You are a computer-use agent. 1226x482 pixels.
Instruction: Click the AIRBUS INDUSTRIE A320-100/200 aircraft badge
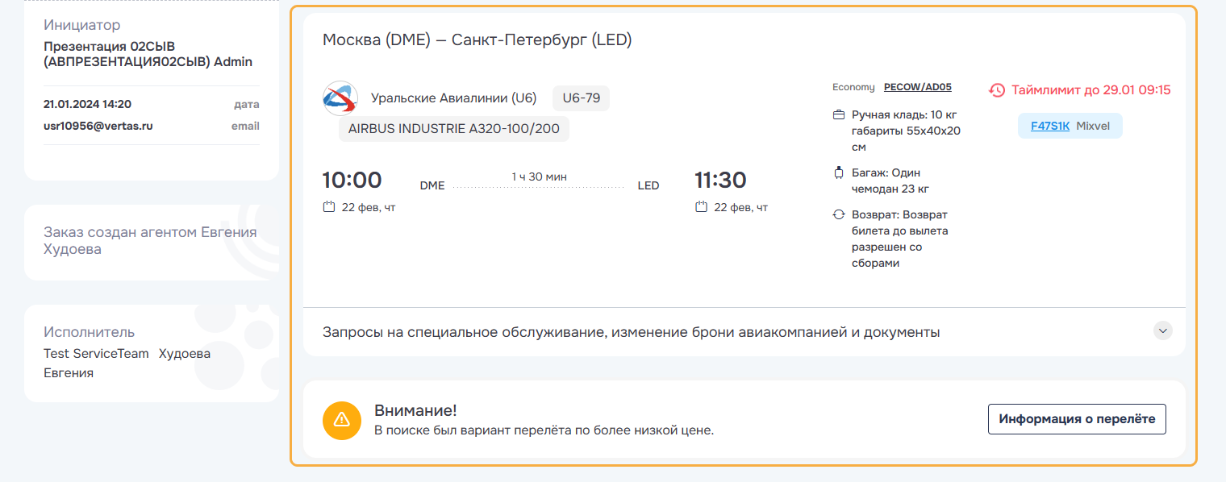pyautogui.click(x=453, y=129)
